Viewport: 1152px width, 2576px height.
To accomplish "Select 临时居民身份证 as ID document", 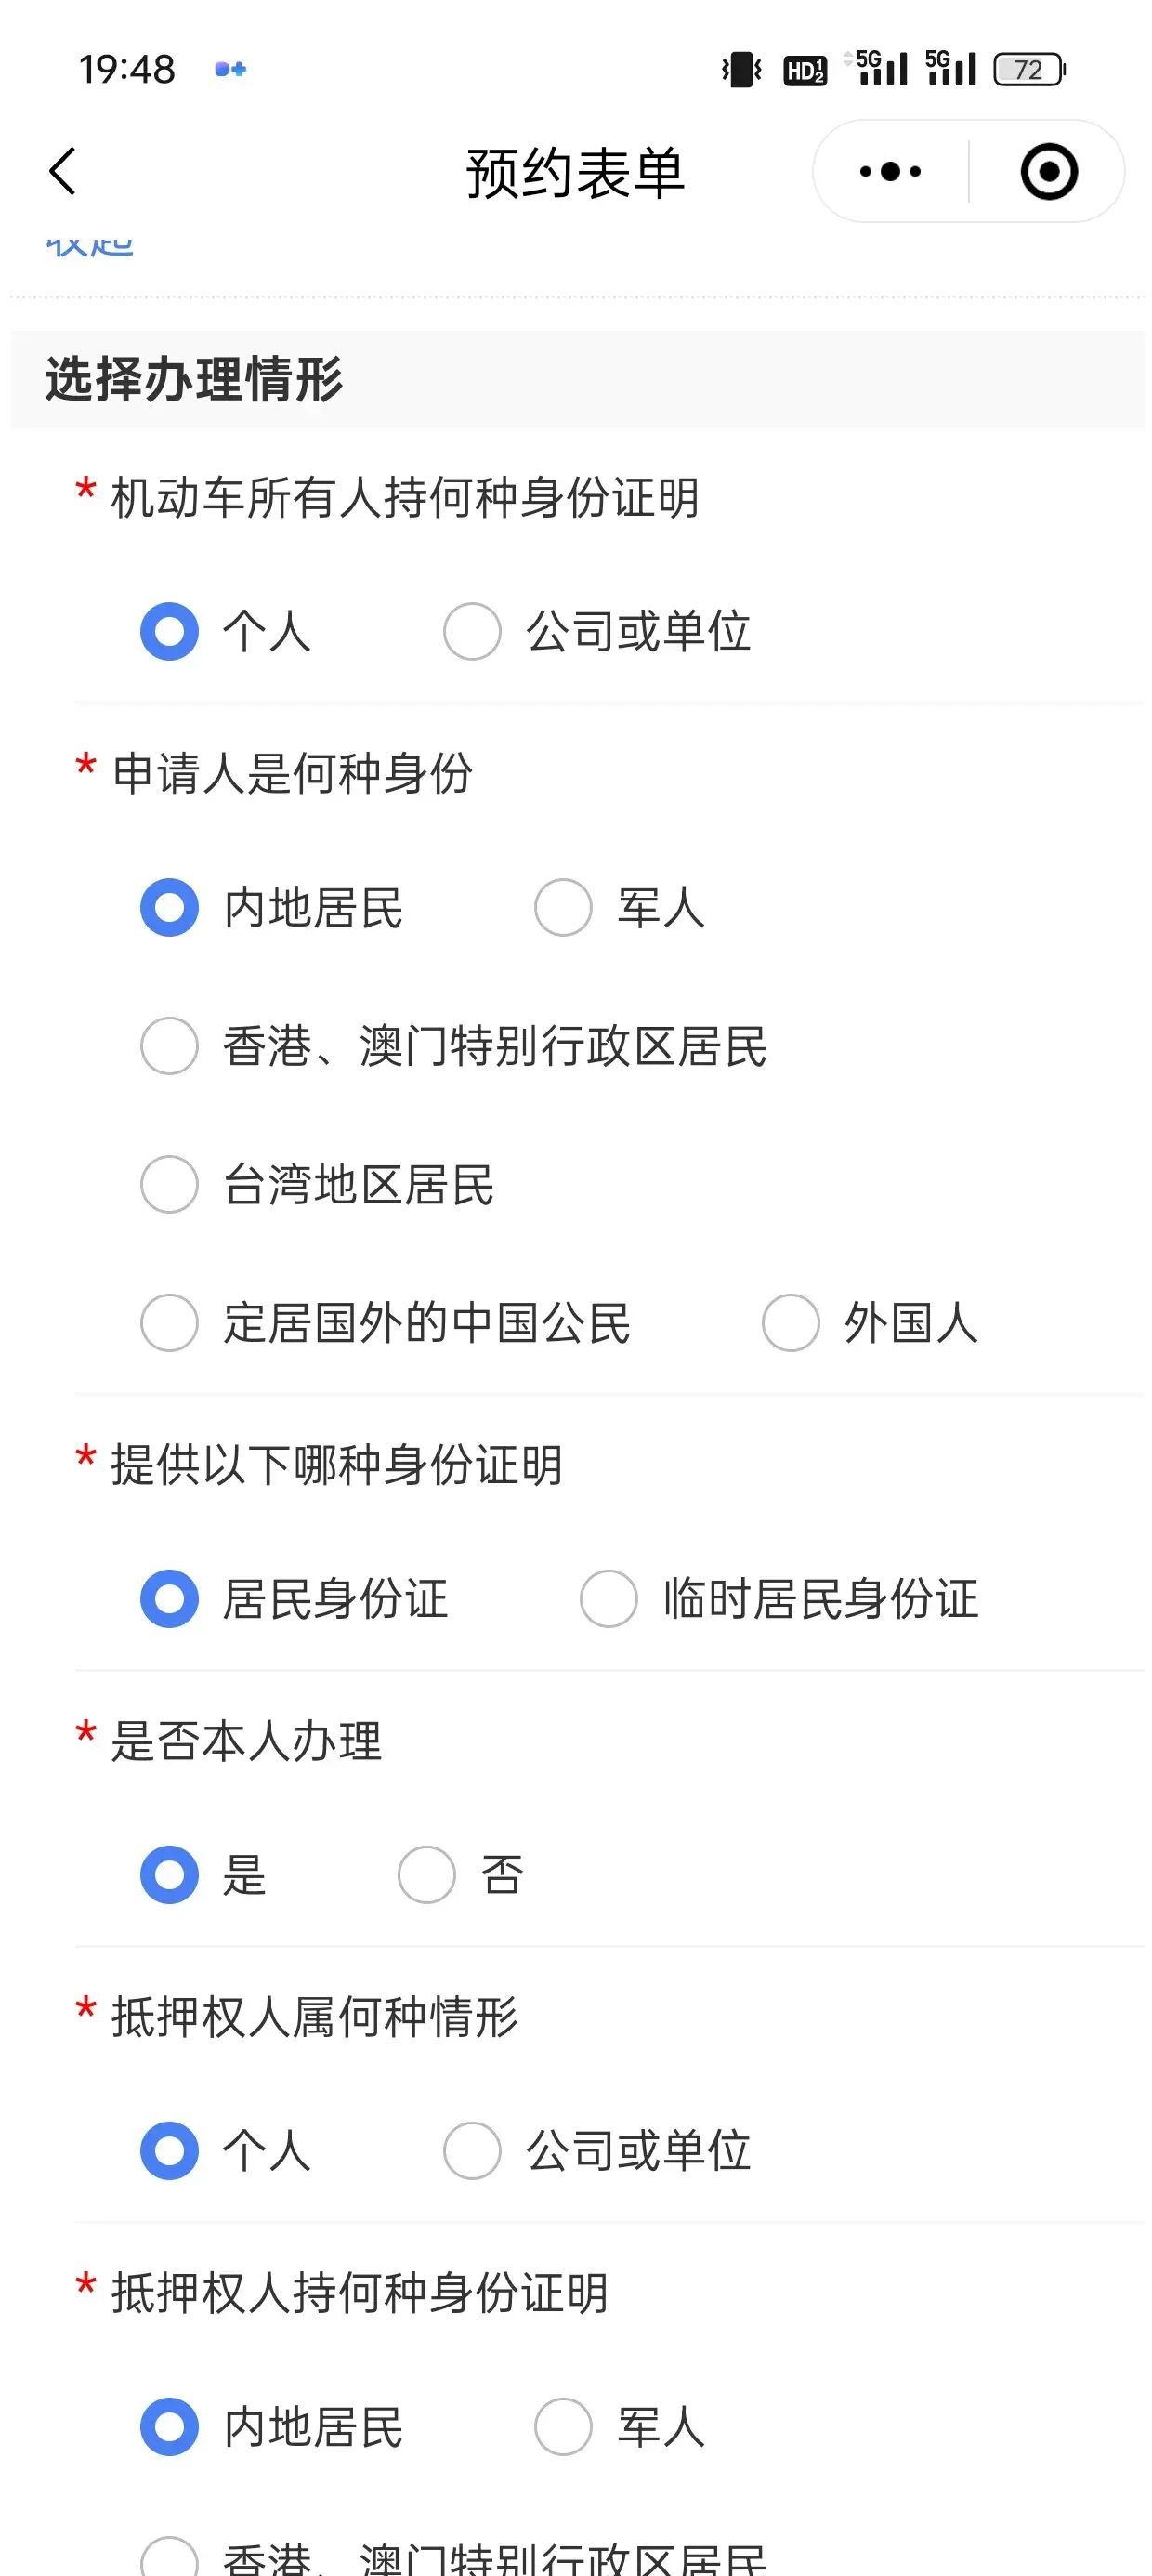I will click(x=609, y=1599).
